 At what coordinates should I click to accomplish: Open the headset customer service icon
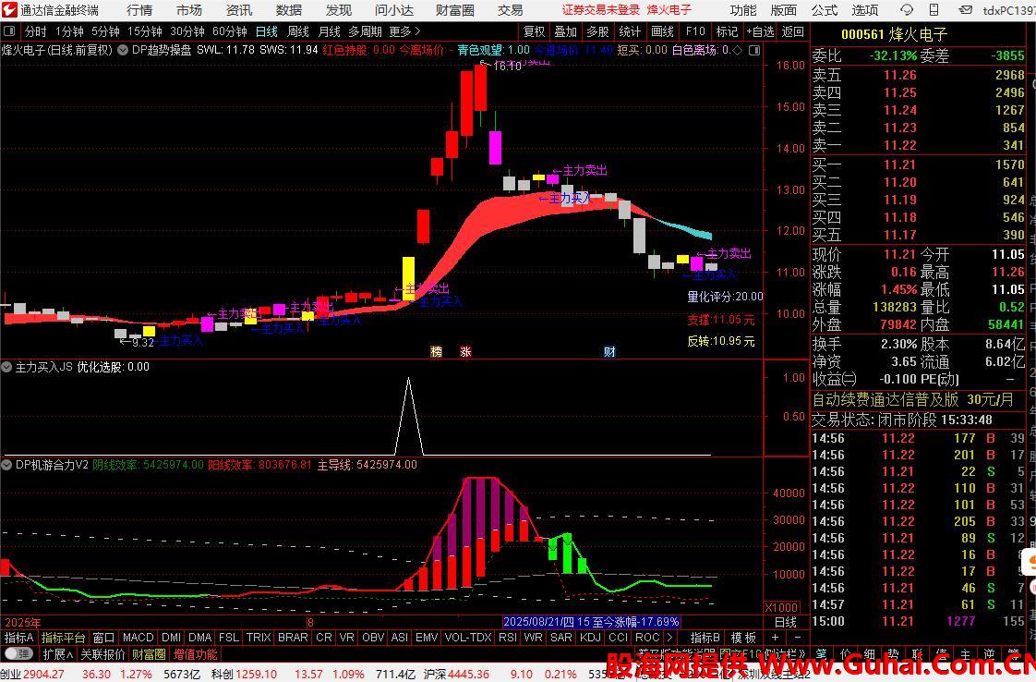(907, 10)
